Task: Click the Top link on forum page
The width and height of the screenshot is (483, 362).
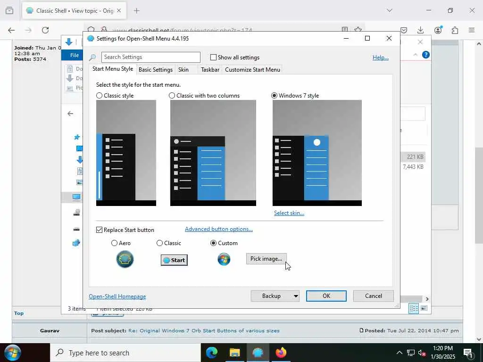Action: point(19,313)
